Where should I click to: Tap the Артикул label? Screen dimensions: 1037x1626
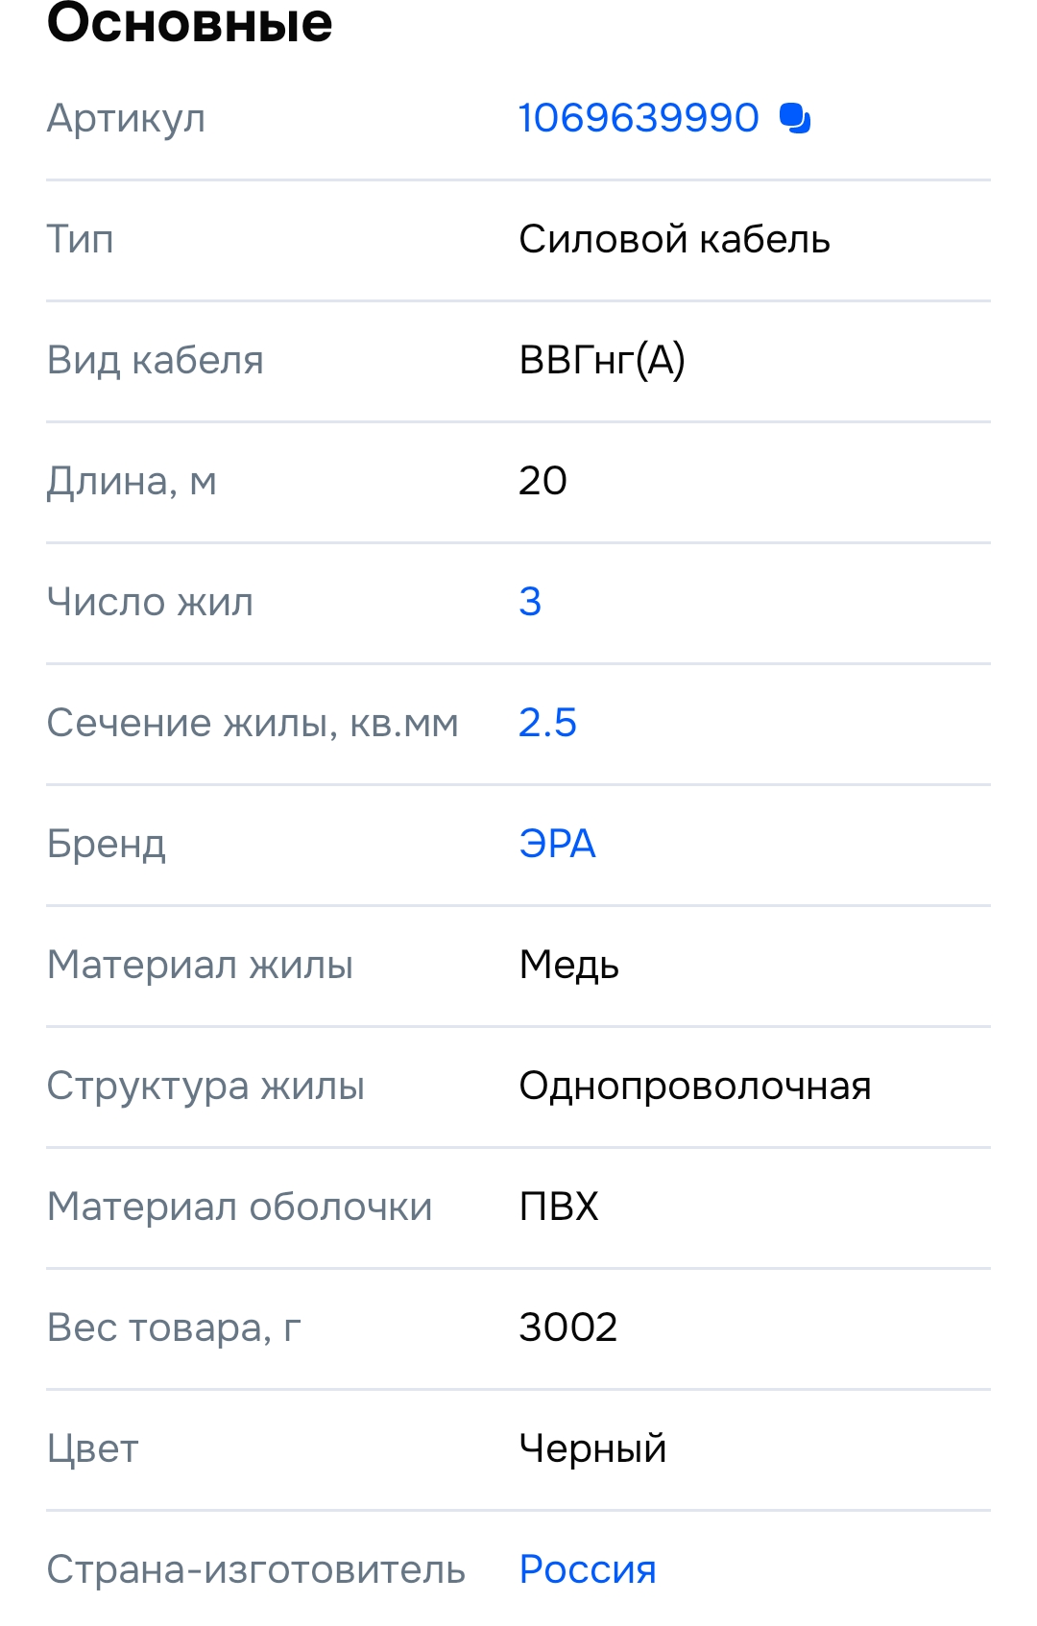coord(126,119)
